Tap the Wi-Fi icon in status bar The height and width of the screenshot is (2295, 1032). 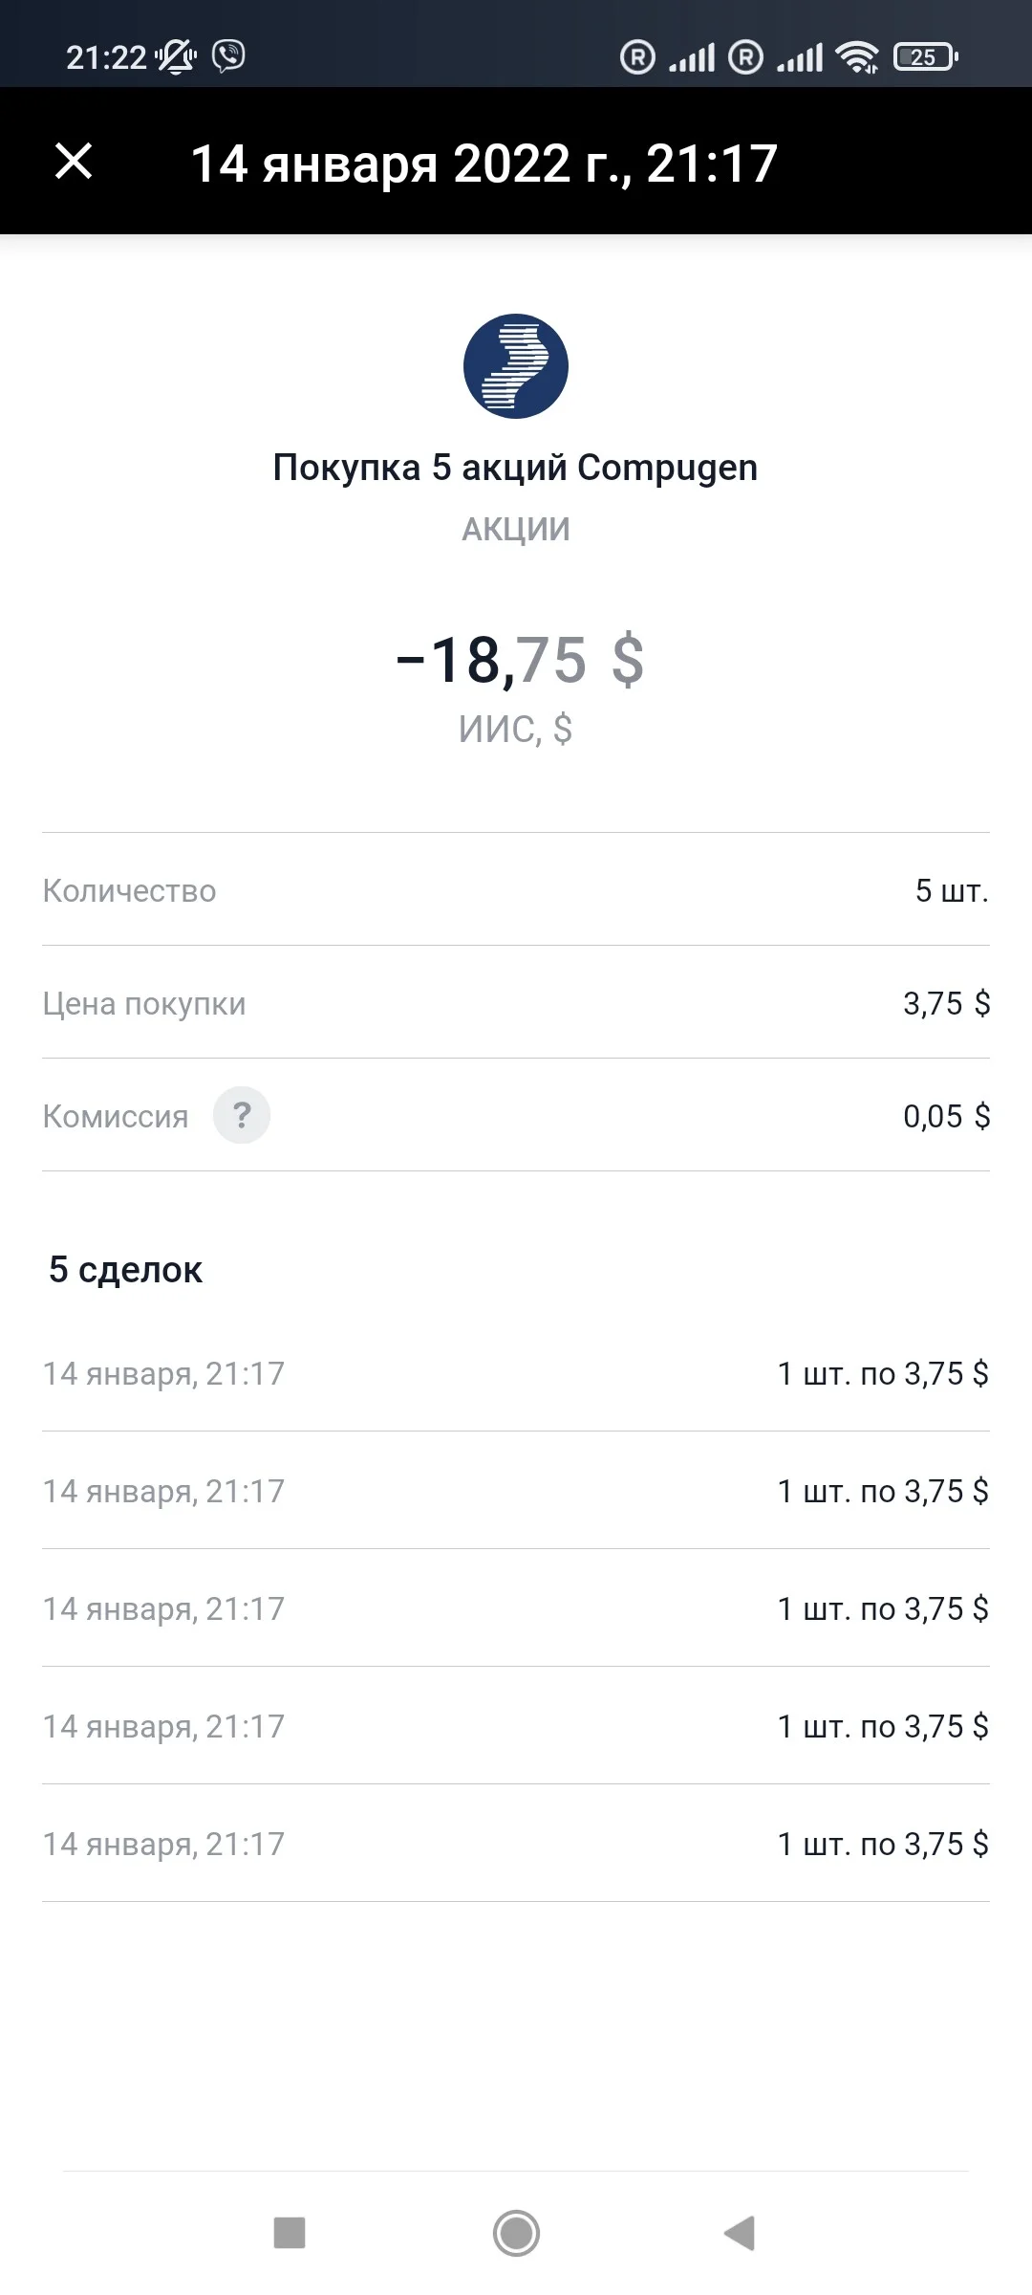point(857,57)
